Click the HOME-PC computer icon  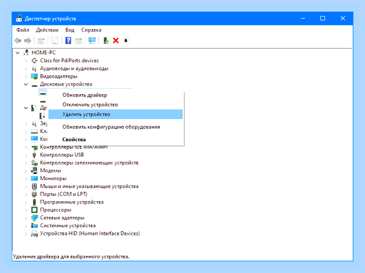click(x=26, y=52)
